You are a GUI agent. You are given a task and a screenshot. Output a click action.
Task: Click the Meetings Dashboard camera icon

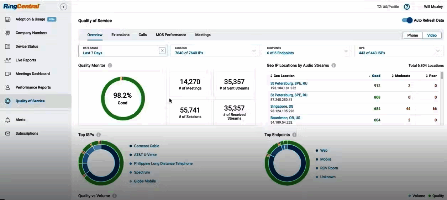[x=7, y=74]
